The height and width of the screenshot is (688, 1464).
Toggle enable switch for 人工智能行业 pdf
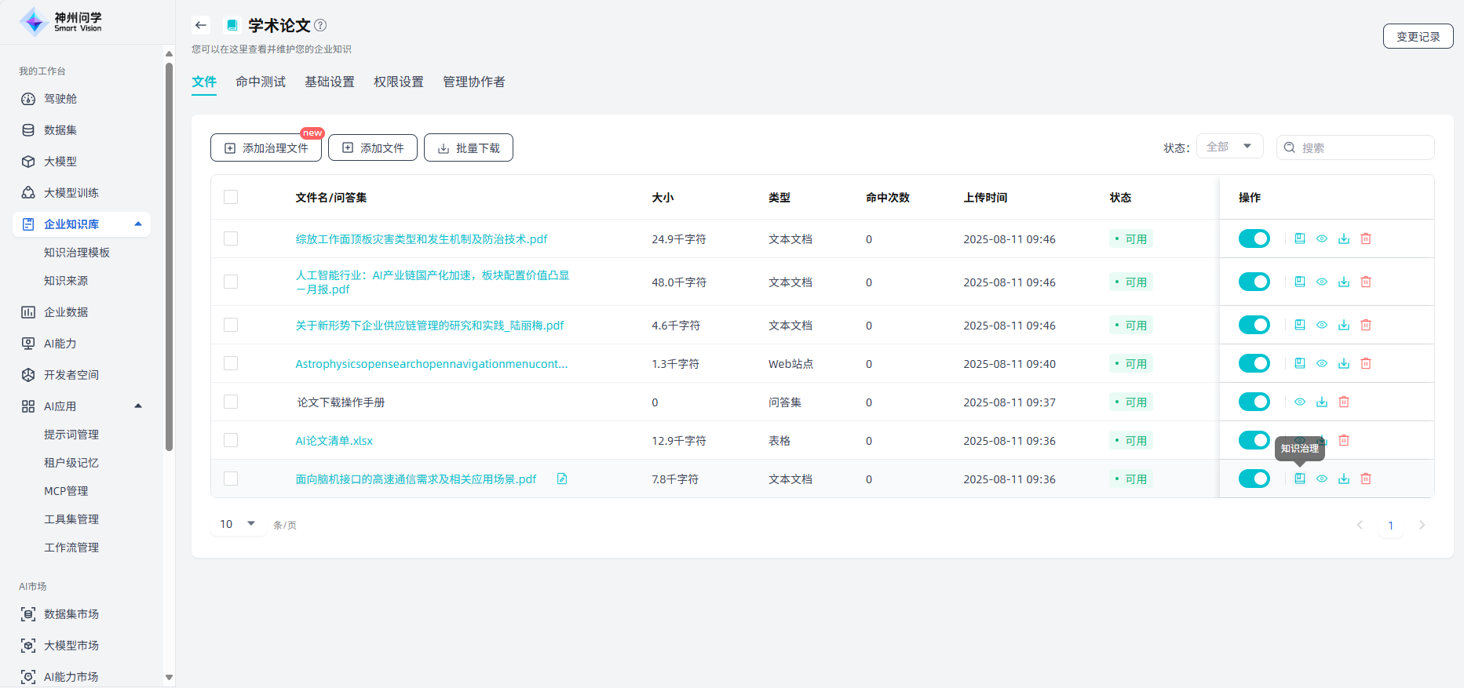[x=1254, y=282]
